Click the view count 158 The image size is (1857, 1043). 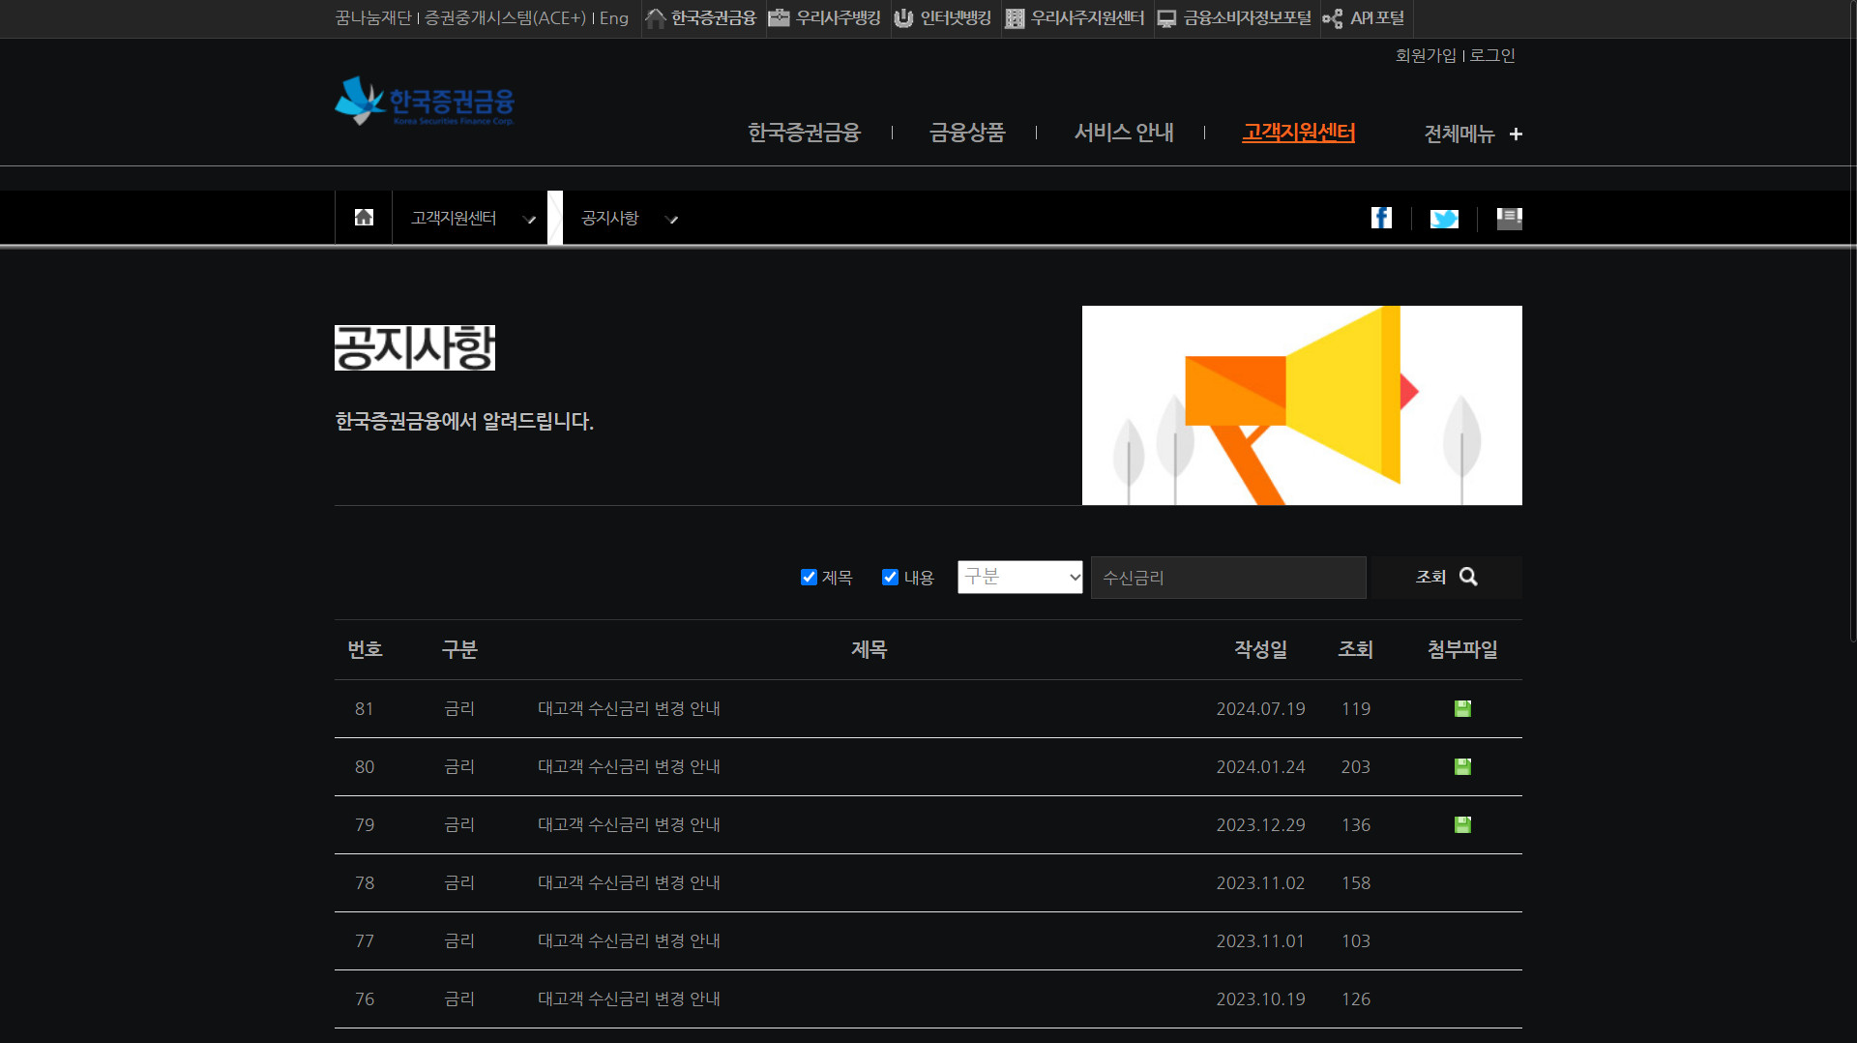coord(1355,883)
